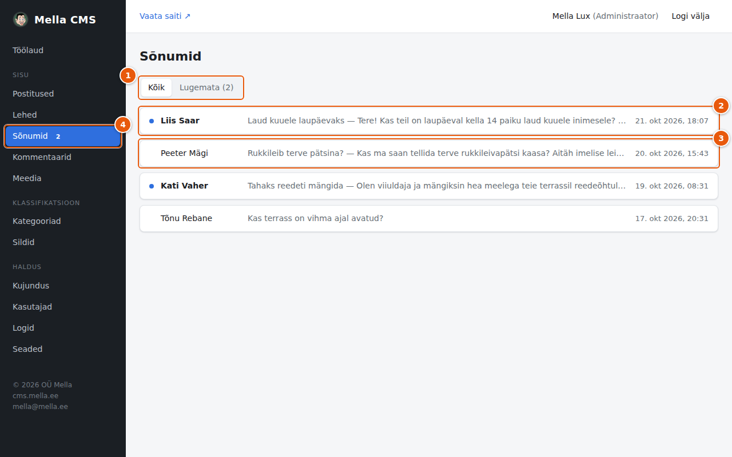Open the Meedia library
732x457 pixels.
tap(63, 178)
